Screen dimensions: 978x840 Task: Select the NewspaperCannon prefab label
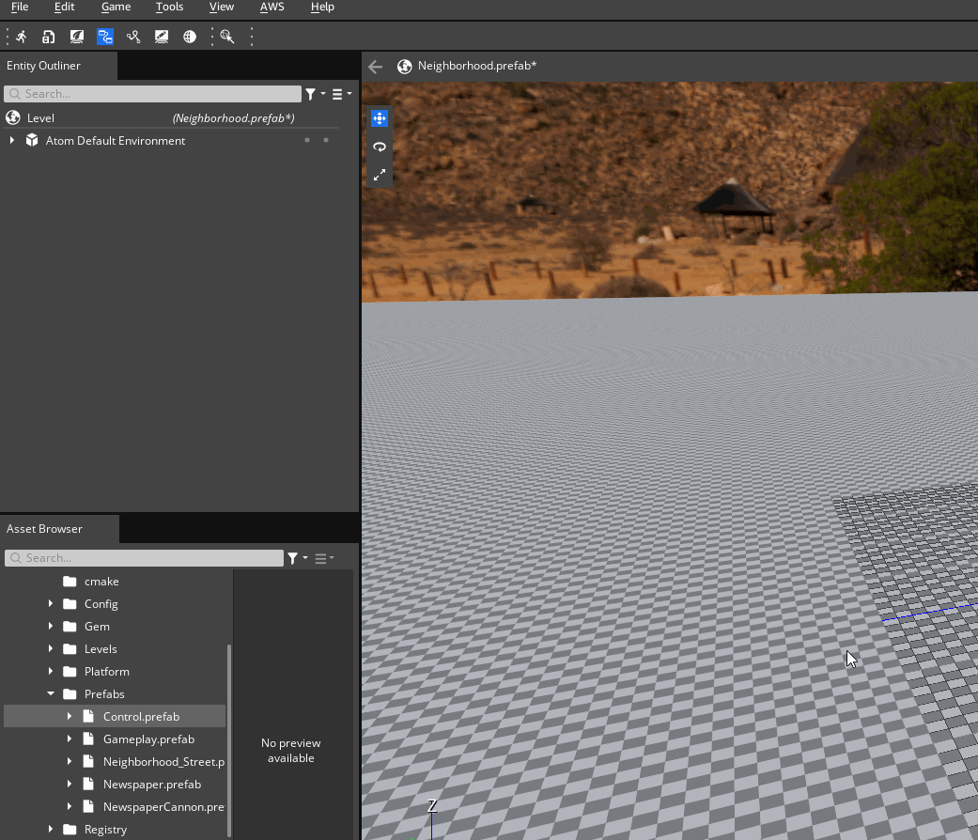tap(163, 806)
